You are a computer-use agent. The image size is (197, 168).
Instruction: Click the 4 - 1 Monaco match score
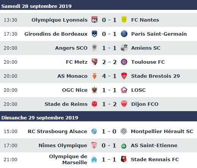coord(109,76)
